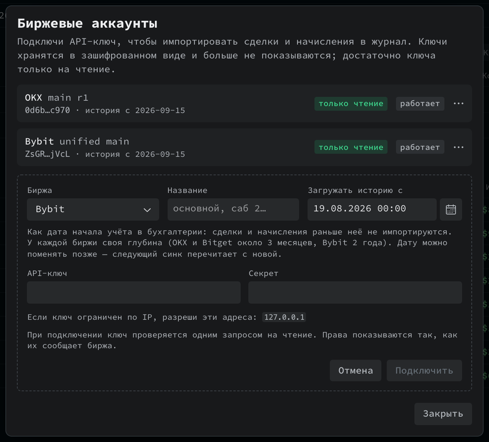Click the работает status on OKX row
The width and height of the screenshot is (489, 442).
[420, 104]
